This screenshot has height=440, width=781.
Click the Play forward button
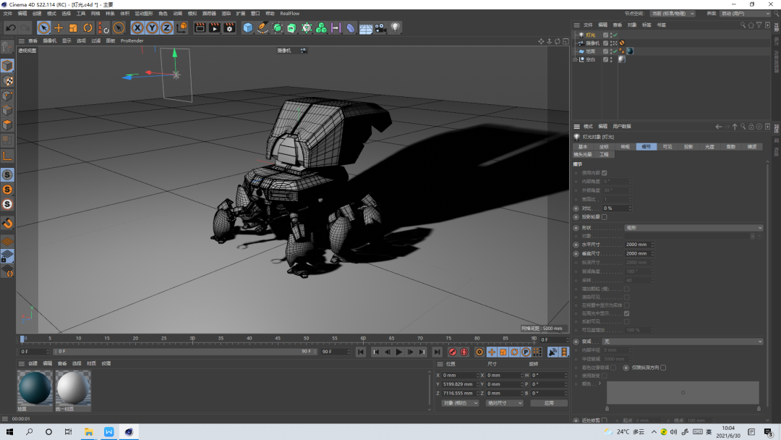tap(399, 352)
